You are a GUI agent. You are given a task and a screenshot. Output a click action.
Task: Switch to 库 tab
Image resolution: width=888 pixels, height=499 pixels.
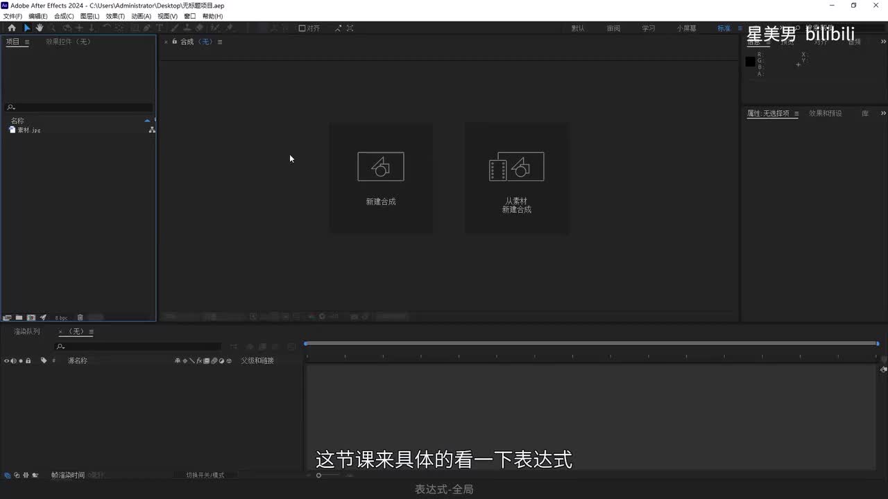click(864, 114)
